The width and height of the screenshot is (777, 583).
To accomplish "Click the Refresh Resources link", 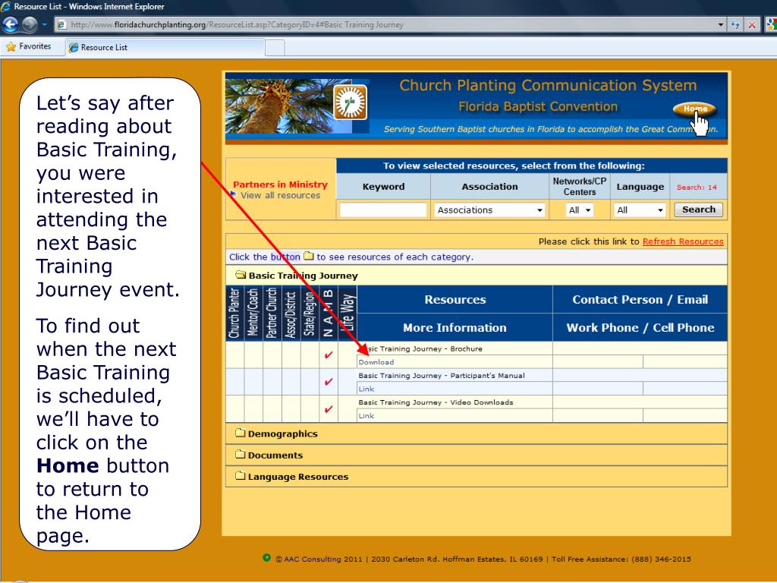I will (683, 241).
